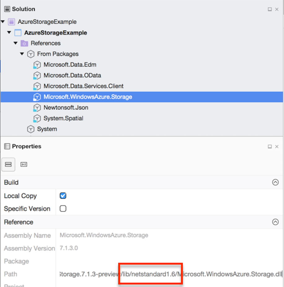The image size is (284, 287).
Task: Collapse the Reference properties section
Action: [x=276, y=222]
